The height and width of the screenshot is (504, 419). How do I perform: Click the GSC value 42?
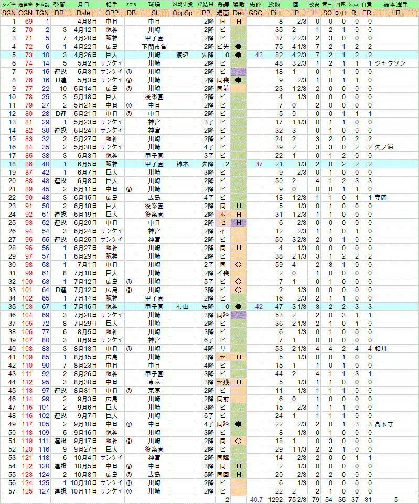259,307
